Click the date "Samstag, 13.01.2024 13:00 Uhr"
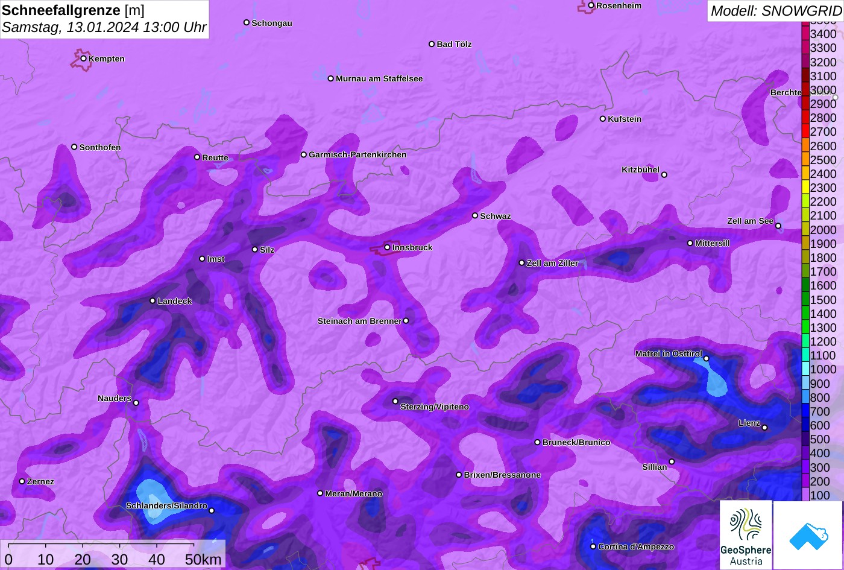844x570 pixels. tap(104, 27)
